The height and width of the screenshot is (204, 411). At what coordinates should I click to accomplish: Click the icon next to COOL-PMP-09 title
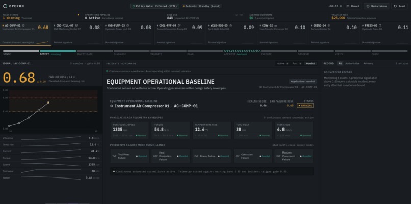pos(179,25)
